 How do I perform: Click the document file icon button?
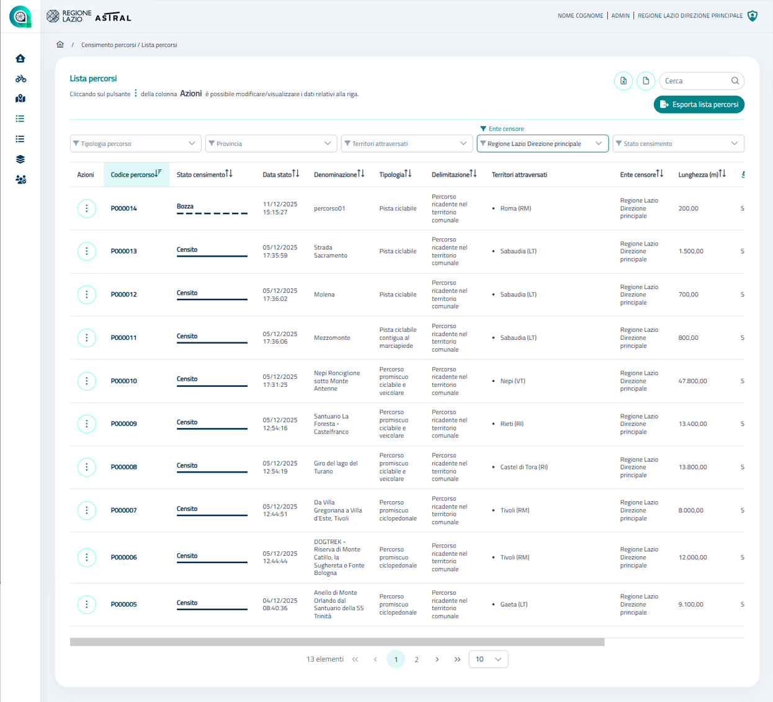[x=646, y=81]
